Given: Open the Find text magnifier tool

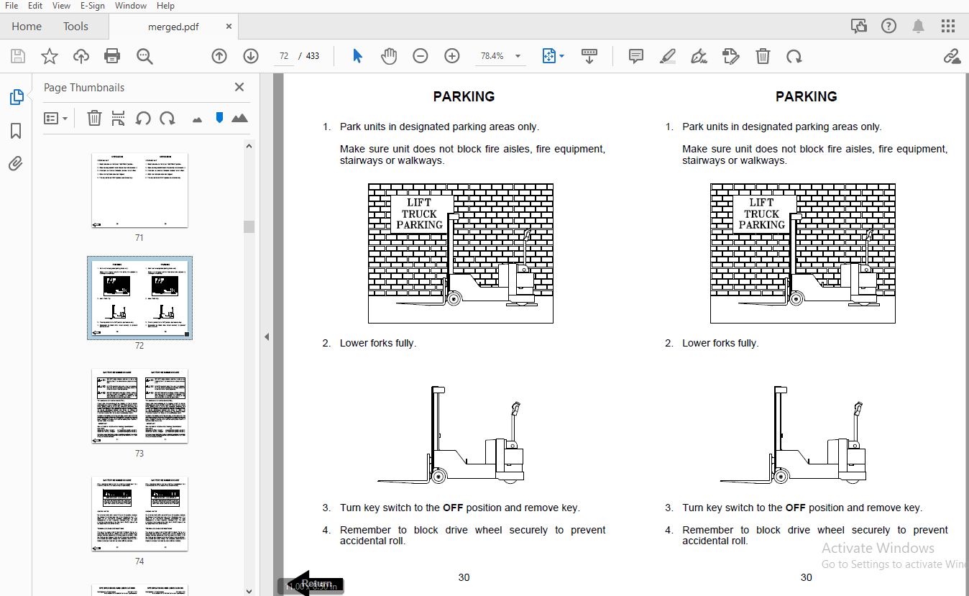Looking at the screenshot, I should pyautogui.click(x=144, y=56).
